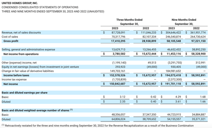
Task: Click the 150,842,687 net income value
Action: [x=117, y=84]
